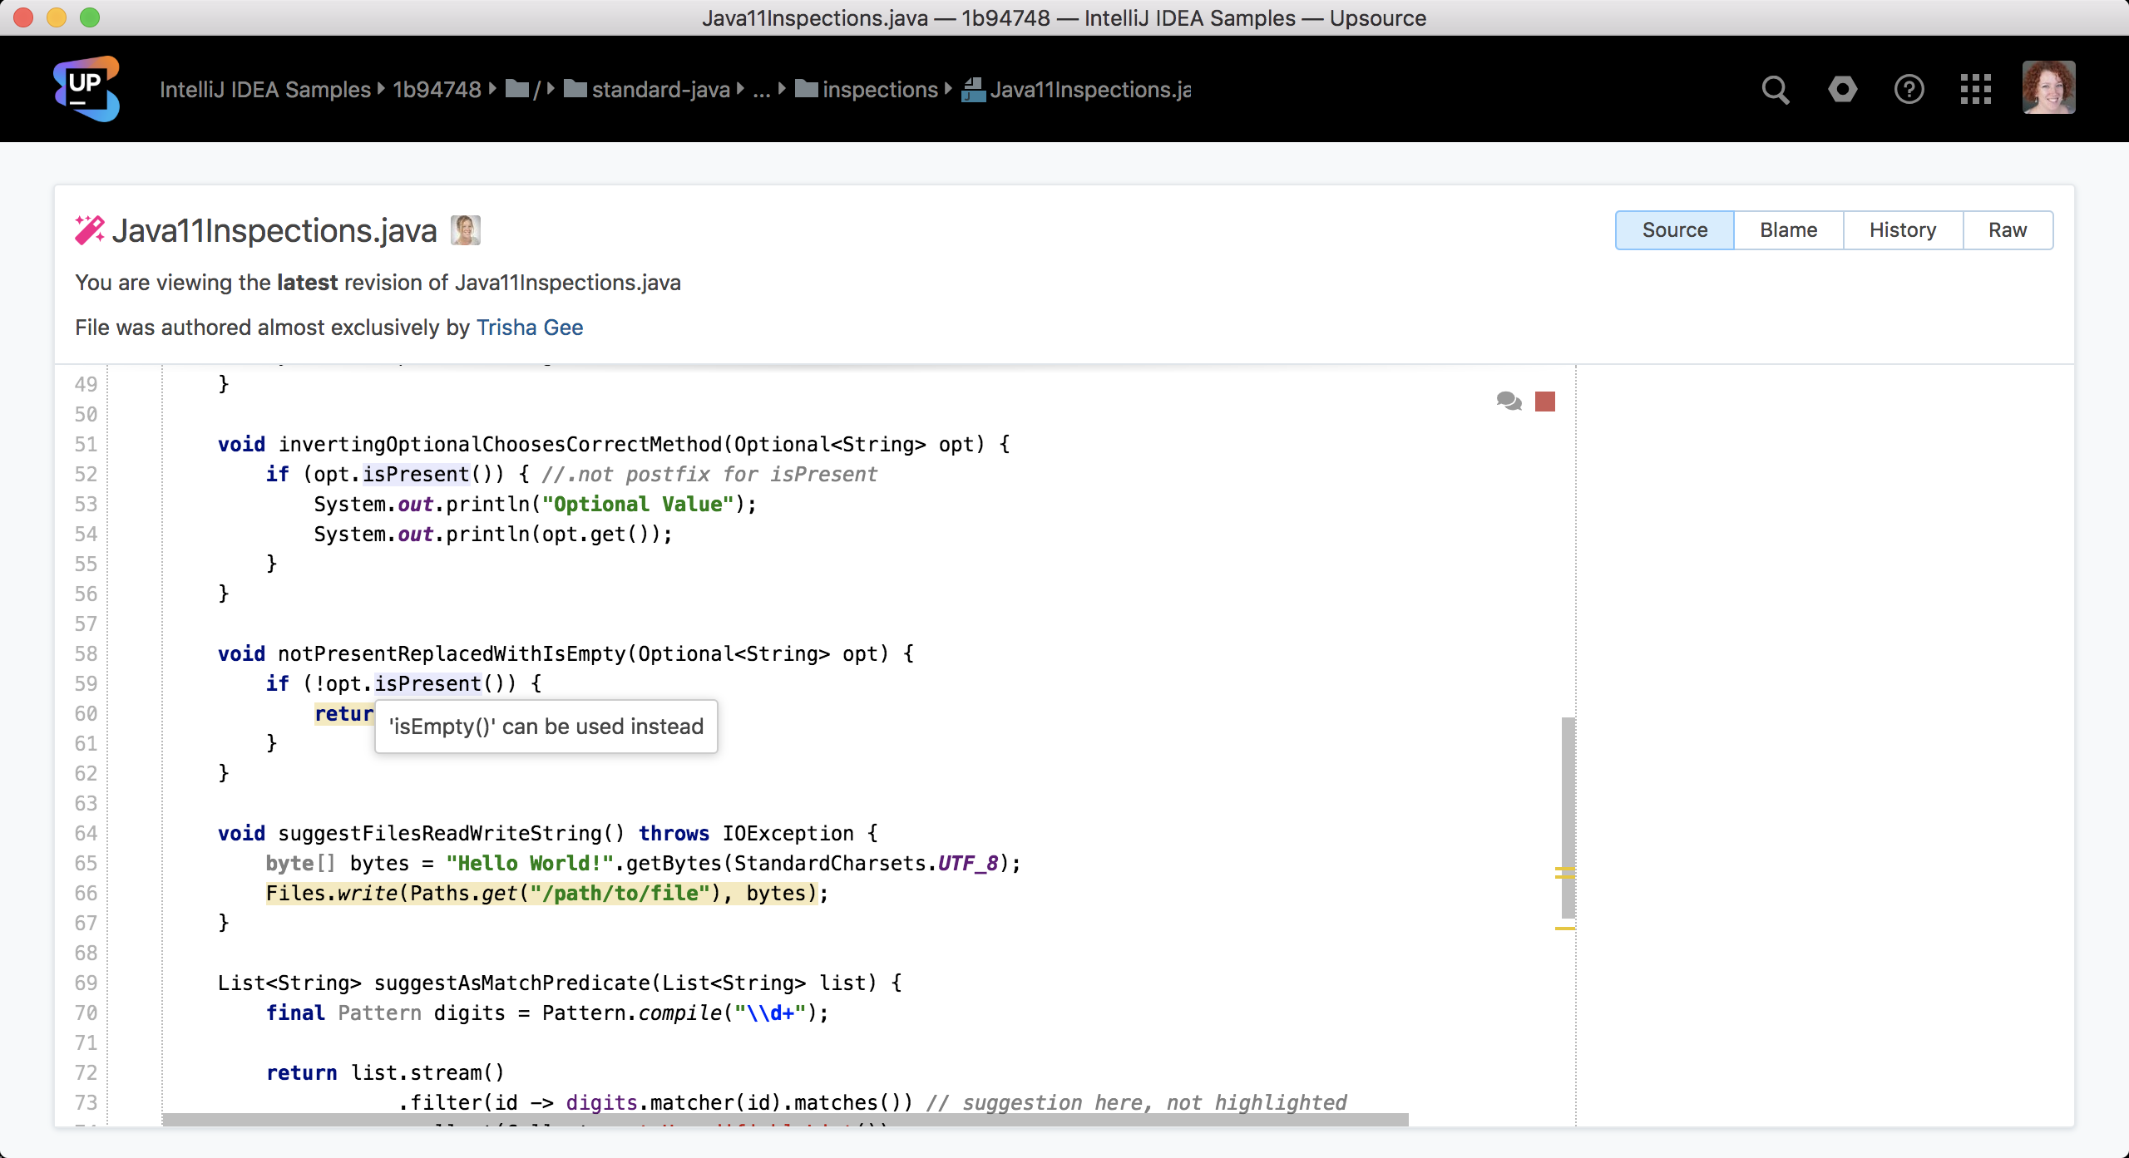Image resolution: width=2129 pixels, height=1158 pixels.
Task: Click the yellow warning marker near line 66
Action: coord(1564,877)
